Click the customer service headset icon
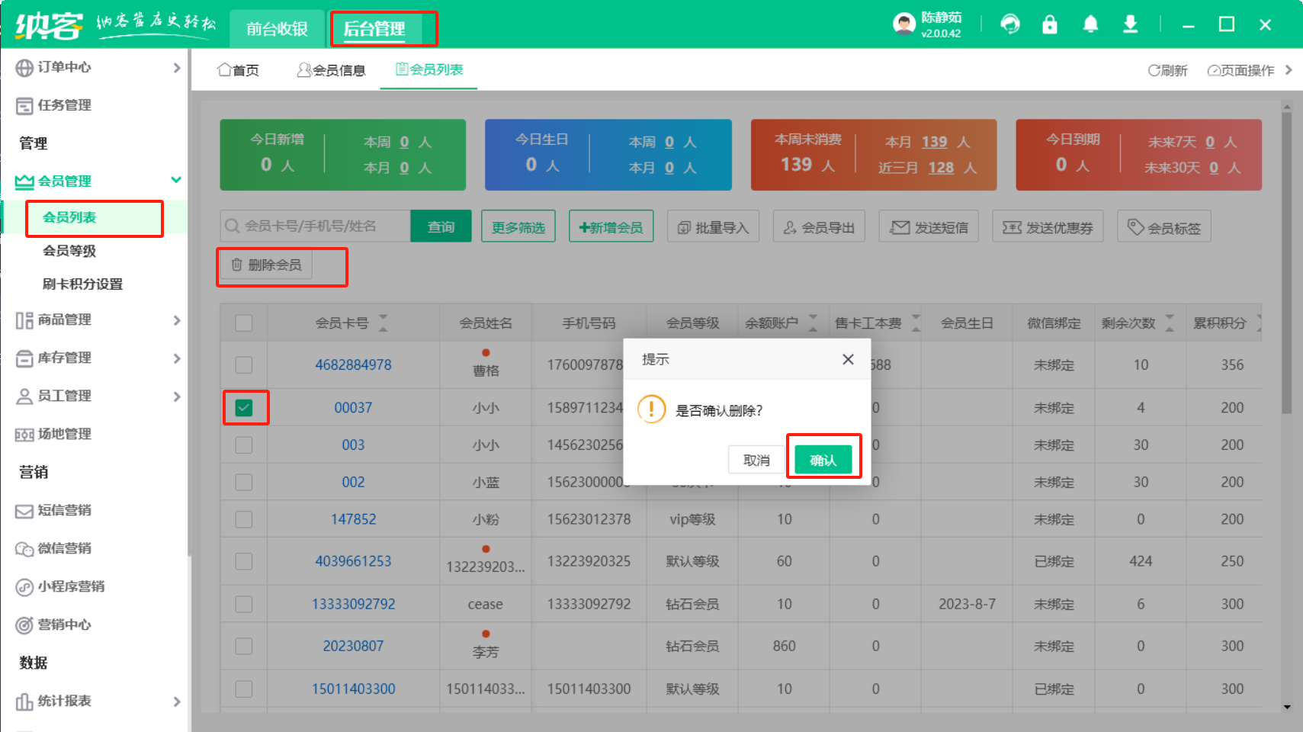The height and width of the screenshot is (732, 1303). tap(1010, 24)
